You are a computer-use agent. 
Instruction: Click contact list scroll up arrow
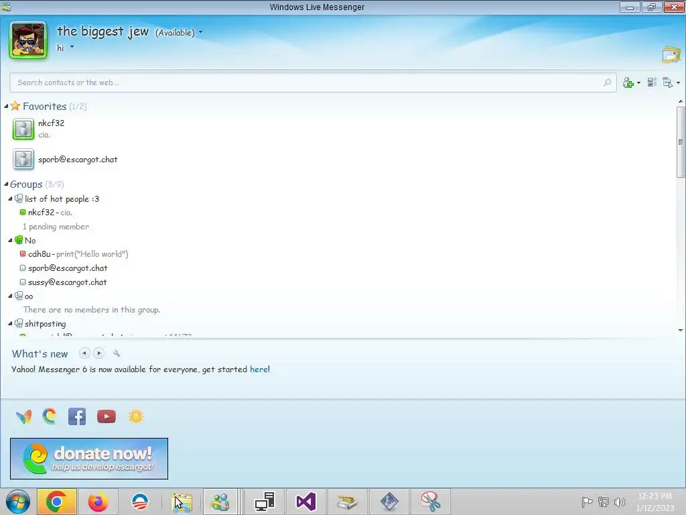click(681, 102)
